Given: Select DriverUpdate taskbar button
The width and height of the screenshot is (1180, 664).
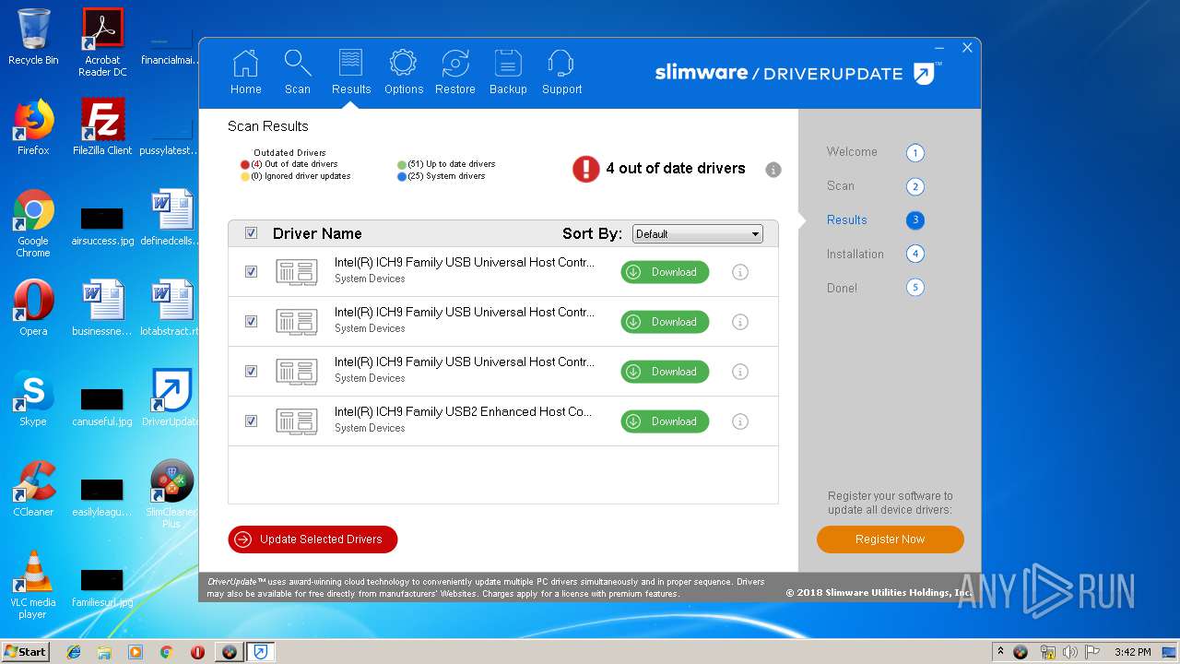Looking at the screenshot, I should click(261, 652).
